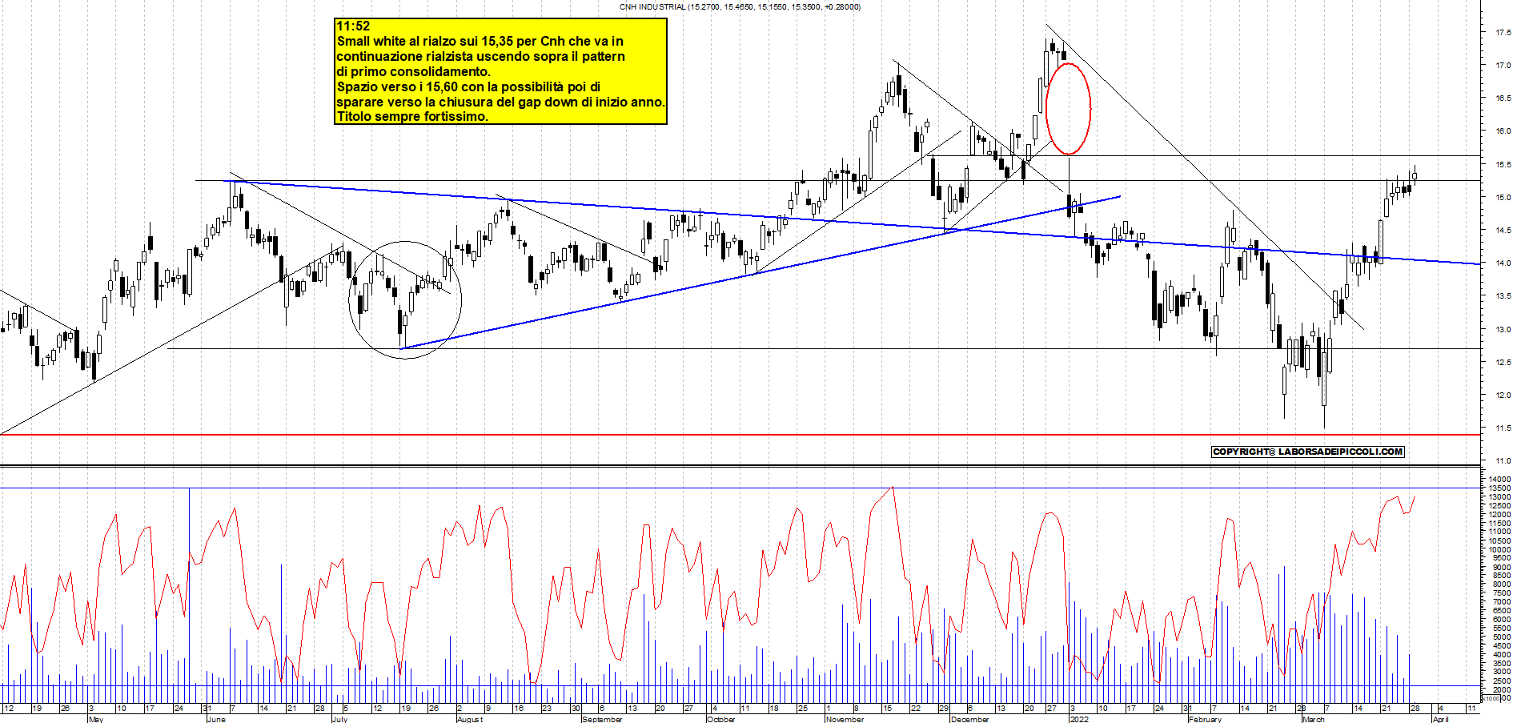Click the 2022 year label on the time axis
1513x723 pixels.
click(1079, 719)
